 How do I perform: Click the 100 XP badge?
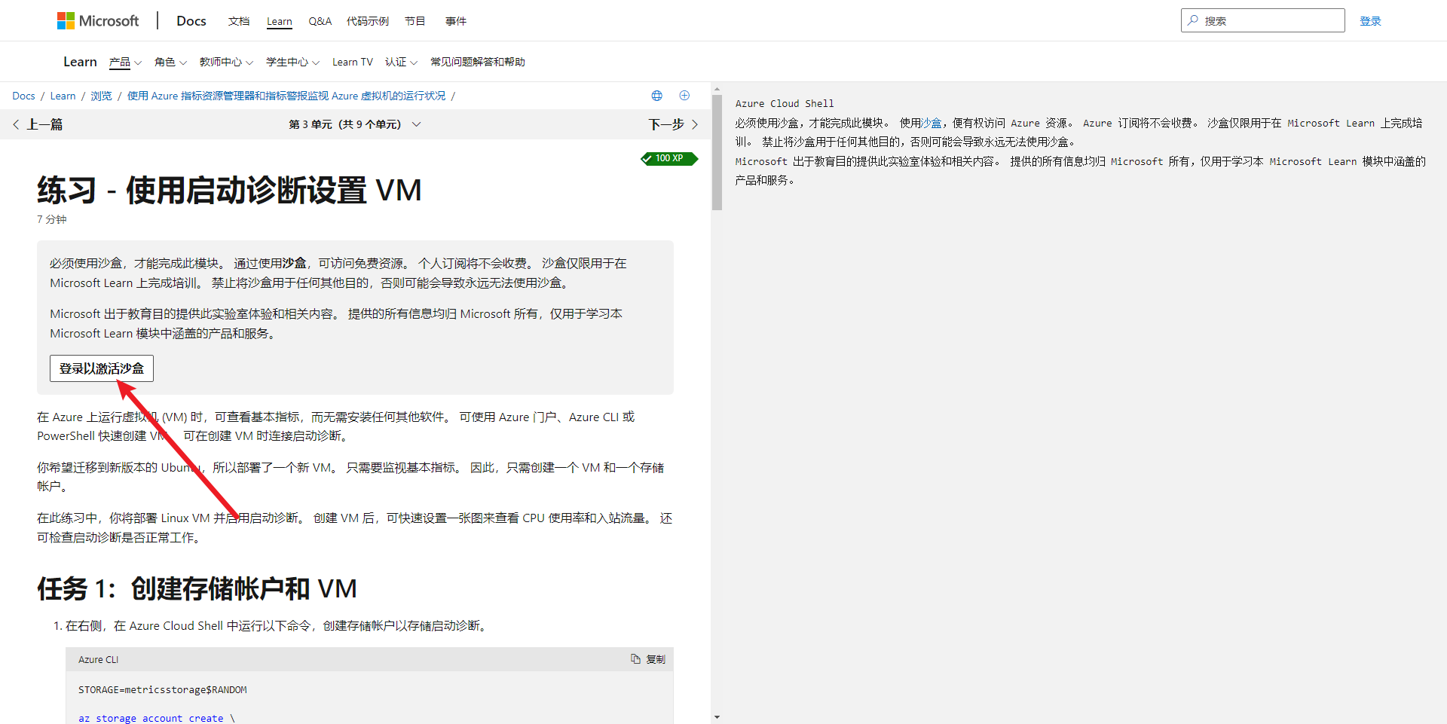point(669,158)
